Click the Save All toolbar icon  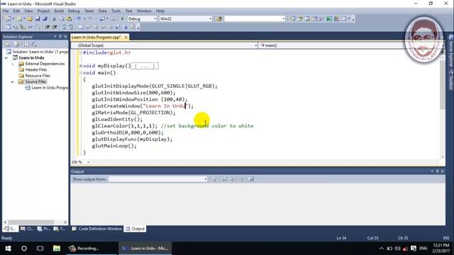pos(45,19)
